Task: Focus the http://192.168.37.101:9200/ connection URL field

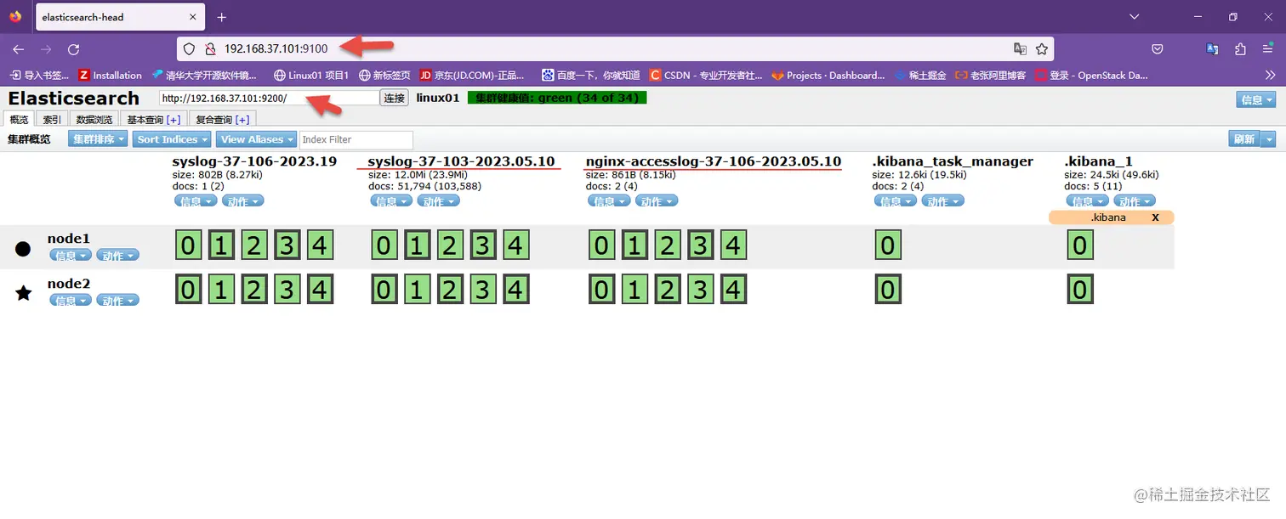Action: click(x=269, y=99)
